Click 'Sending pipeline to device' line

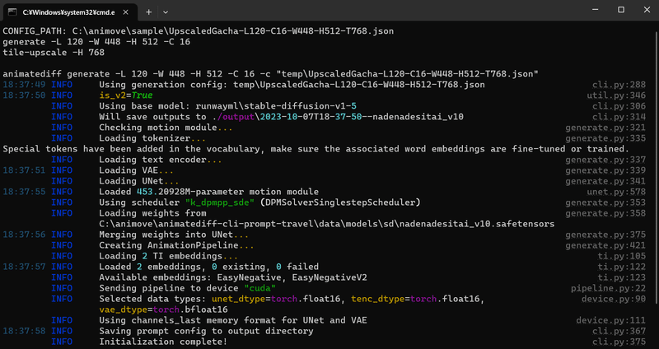[188, 288]
